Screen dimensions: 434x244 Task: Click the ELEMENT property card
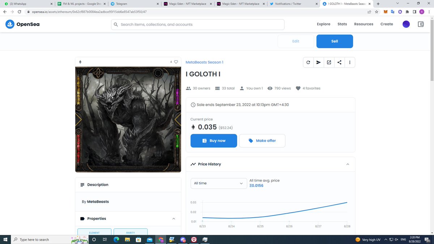click(x=94, y=231)
